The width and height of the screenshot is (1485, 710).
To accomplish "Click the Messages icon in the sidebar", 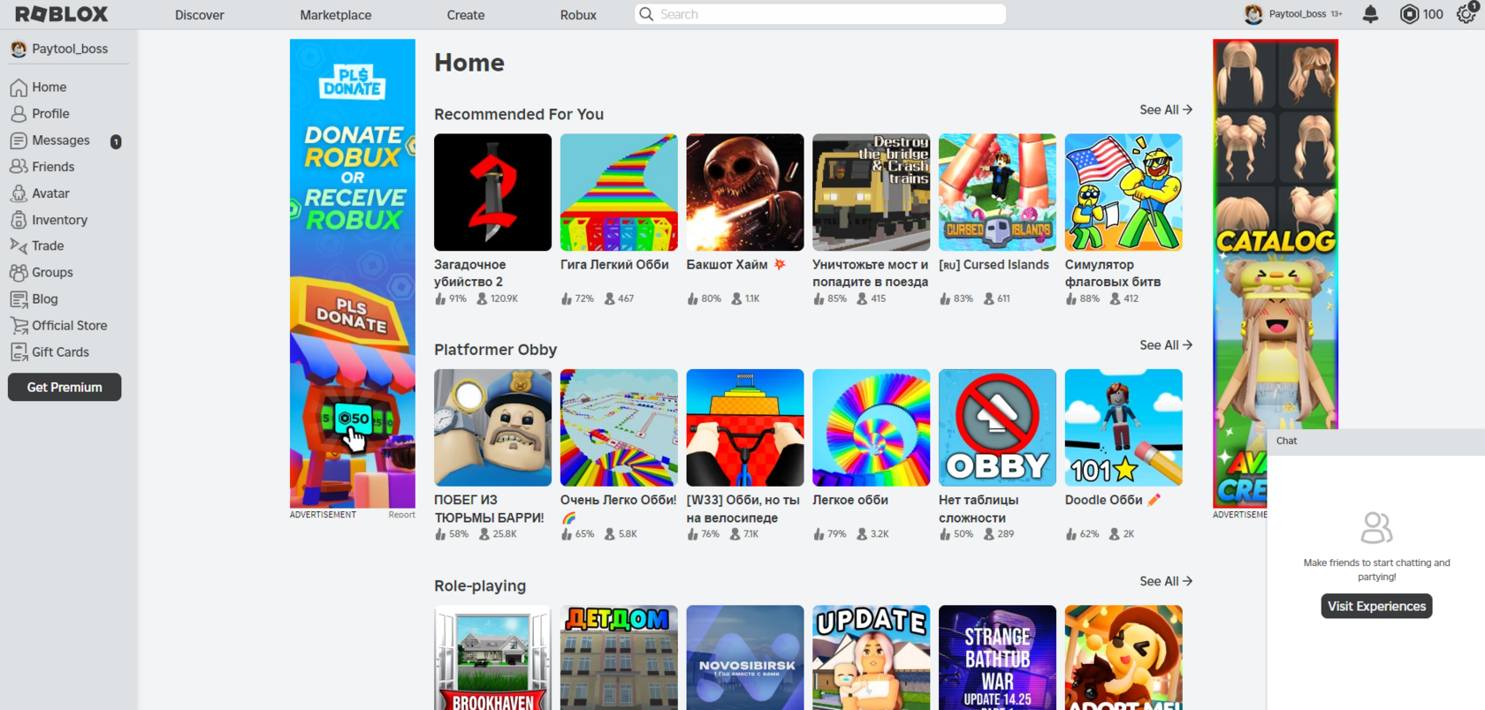I will tap(19, 140).
